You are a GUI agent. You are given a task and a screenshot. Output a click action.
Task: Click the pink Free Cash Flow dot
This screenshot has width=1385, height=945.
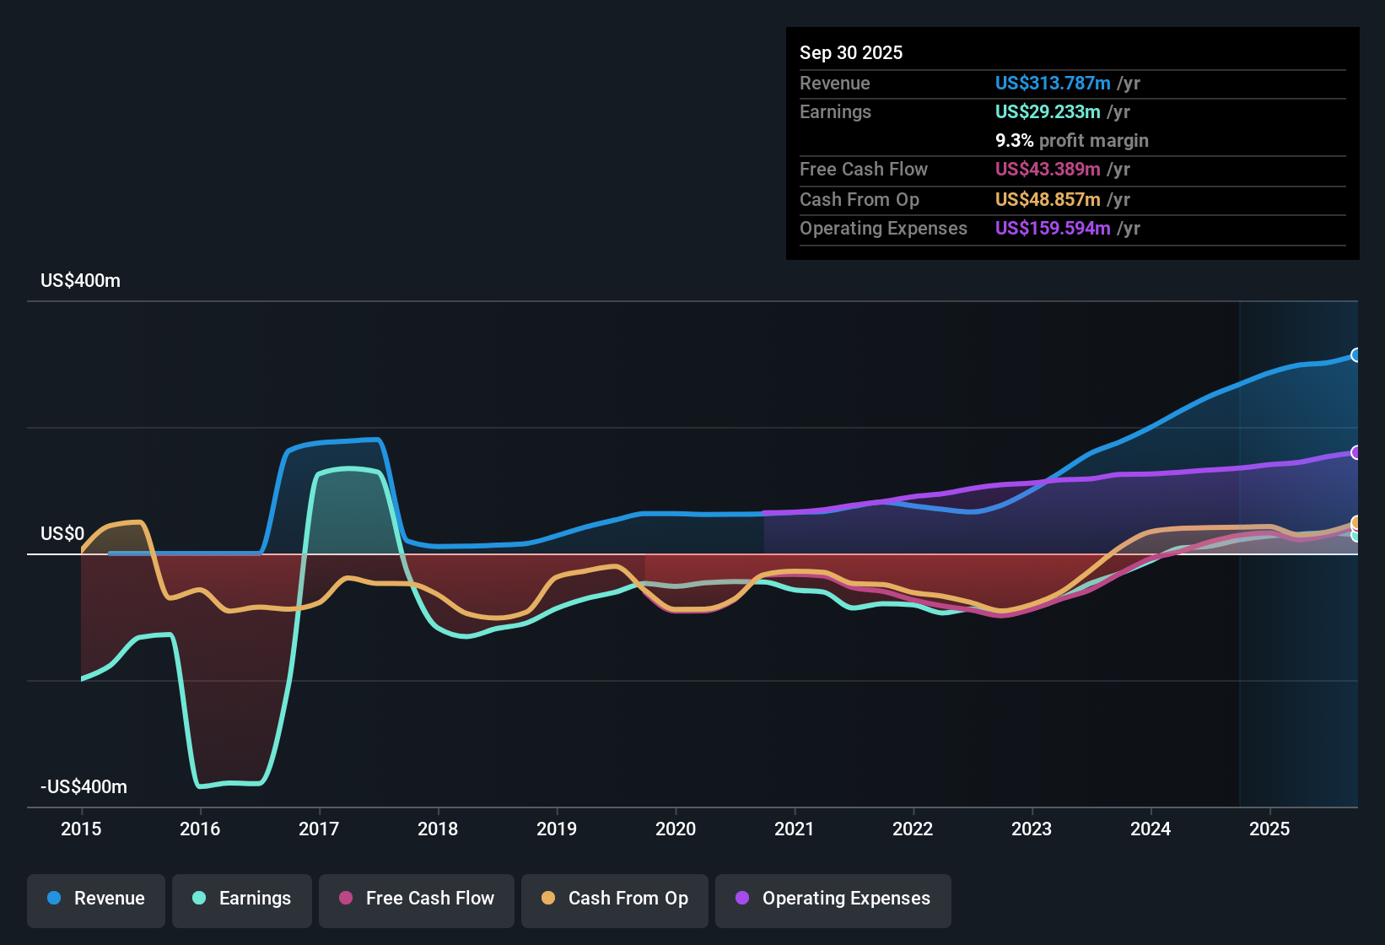click(346, 898)
